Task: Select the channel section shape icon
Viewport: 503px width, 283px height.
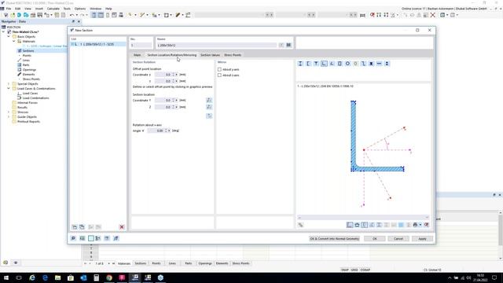Action: click(308, 64)
